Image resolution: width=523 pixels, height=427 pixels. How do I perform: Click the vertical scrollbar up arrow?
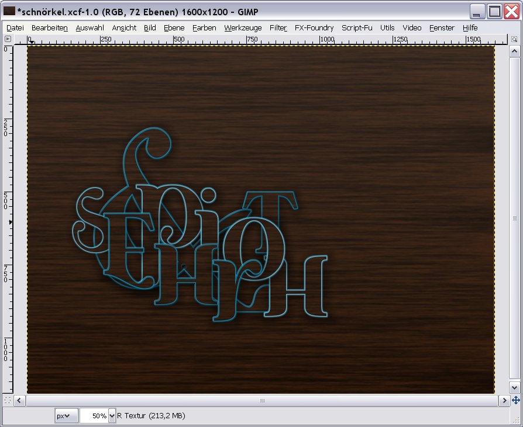click(x=514, y=51)
